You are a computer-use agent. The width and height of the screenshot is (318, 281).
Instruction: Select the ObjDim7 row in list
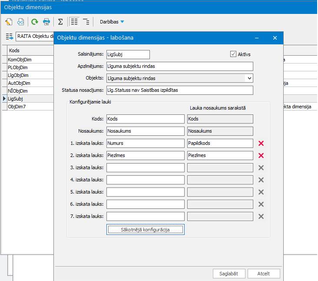pyautogui.click(x=26, y=107)
